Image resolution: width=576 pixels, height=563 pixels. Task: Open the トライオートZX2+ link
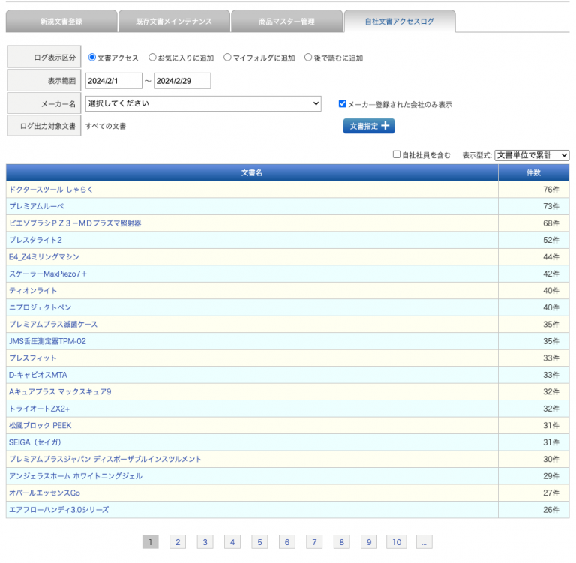(x=39, y=409)
